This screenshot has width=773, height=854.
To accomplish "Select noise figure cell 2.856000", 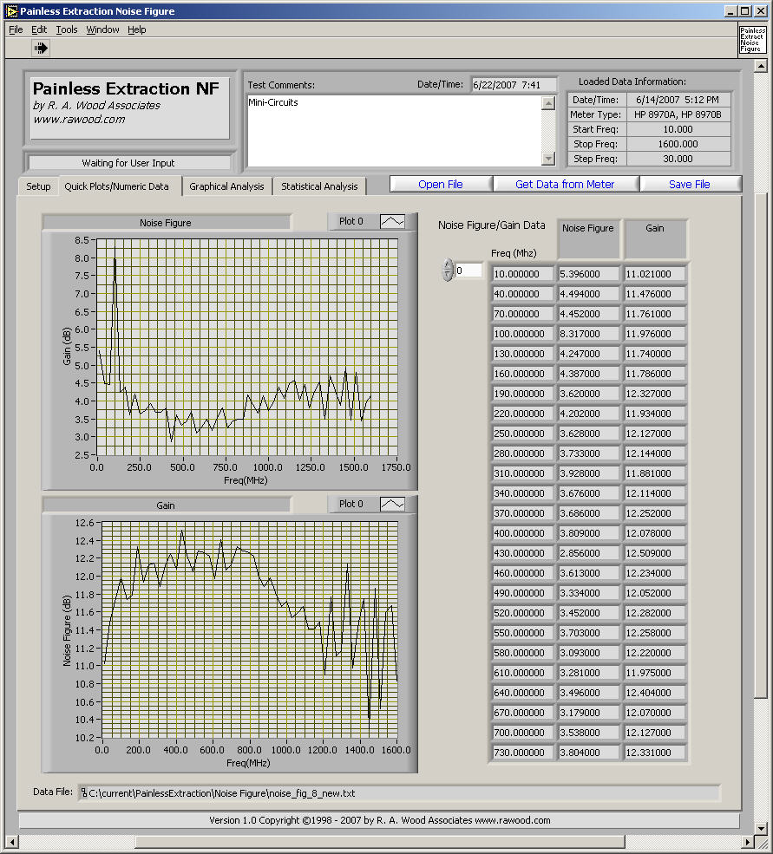I will [588, 553].
